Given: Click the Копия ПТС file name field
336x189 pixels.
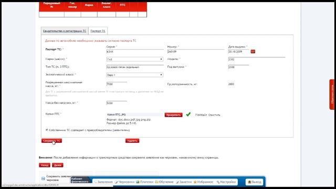Looking at the screenshot, I should (x=135, y=114).
